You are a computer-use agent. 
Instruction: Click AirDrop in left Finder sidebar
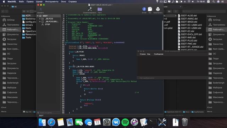point(11,20)
